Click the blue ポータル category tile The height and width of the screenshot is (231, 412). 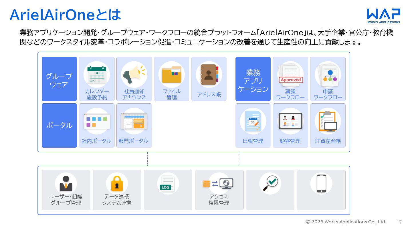pyautogui.click(x=59, y=125)
